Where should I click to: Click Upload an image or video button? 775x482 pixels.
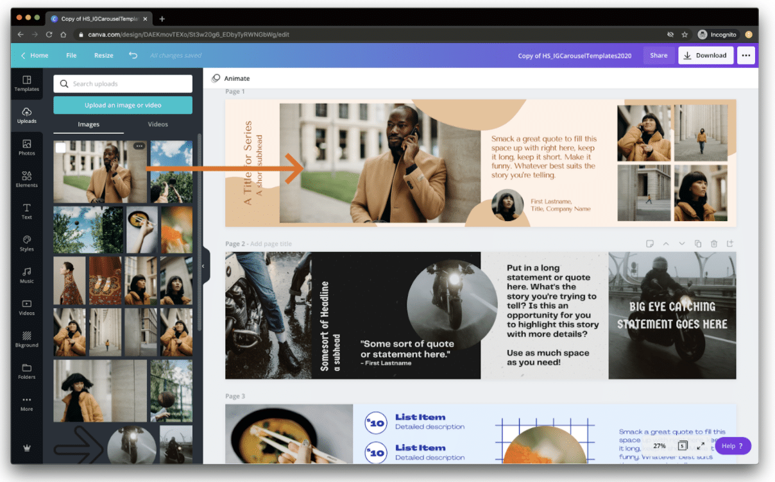(123, 105)
